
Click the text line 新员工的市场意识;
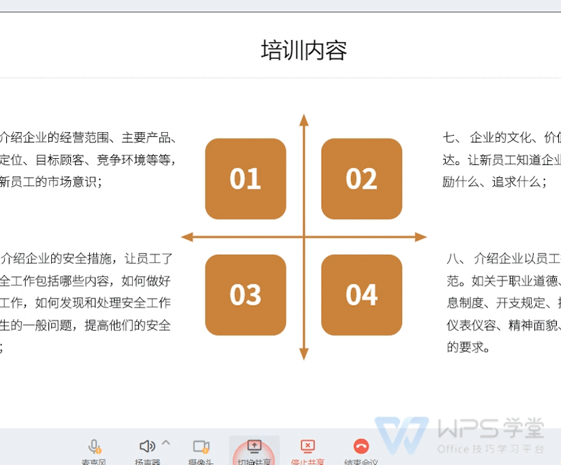pyautogui.click(x=51, y=182)
